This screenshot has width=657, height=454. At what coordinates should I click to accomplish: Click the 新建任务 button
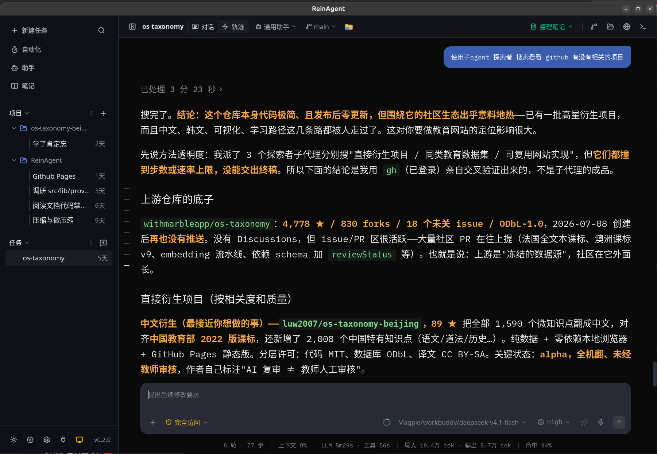[30, 31]
